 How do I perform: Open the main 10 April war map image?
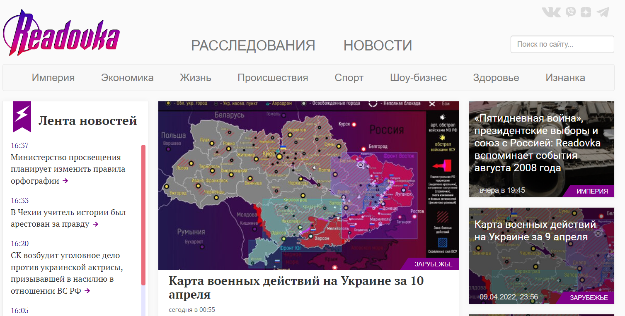[308, 185]
